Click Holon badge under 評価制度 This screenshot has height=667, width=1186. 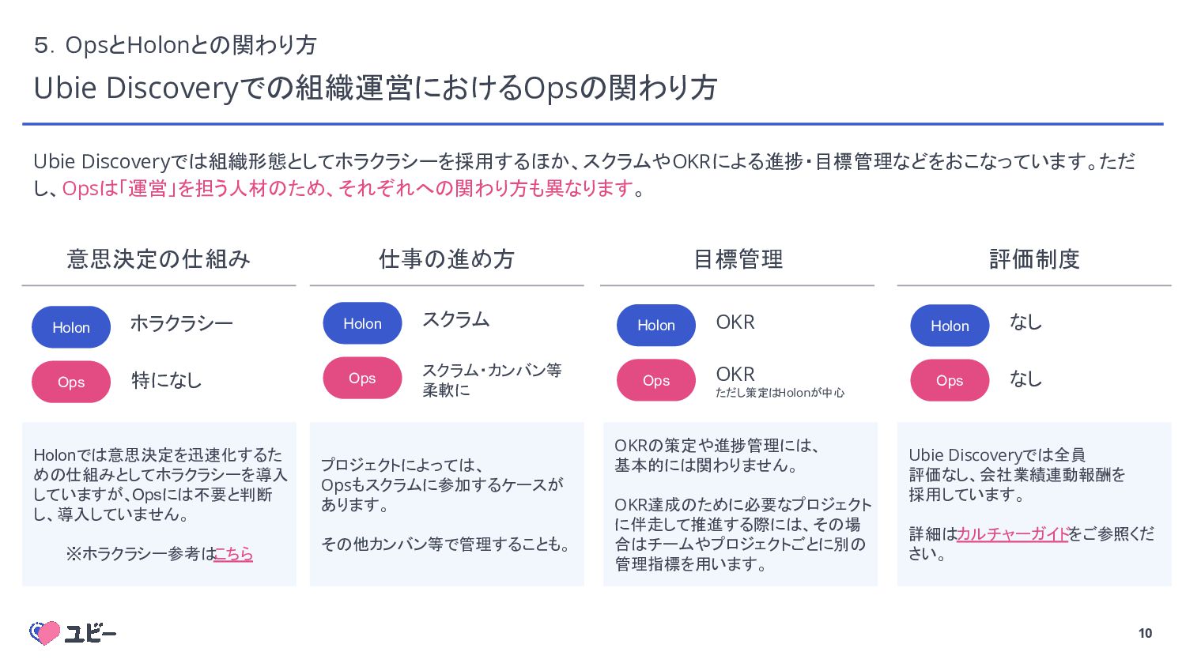(x=950, y=326)
